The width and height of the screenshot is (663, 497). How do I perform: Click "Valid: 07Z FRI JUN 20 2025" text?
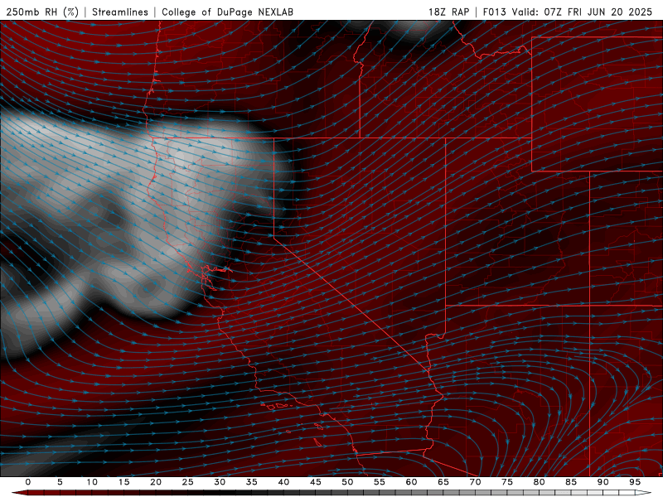(x=583, y=12)
